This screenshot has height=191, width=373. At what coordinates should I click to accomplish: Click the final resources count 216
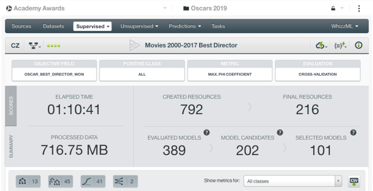[307, 110]
